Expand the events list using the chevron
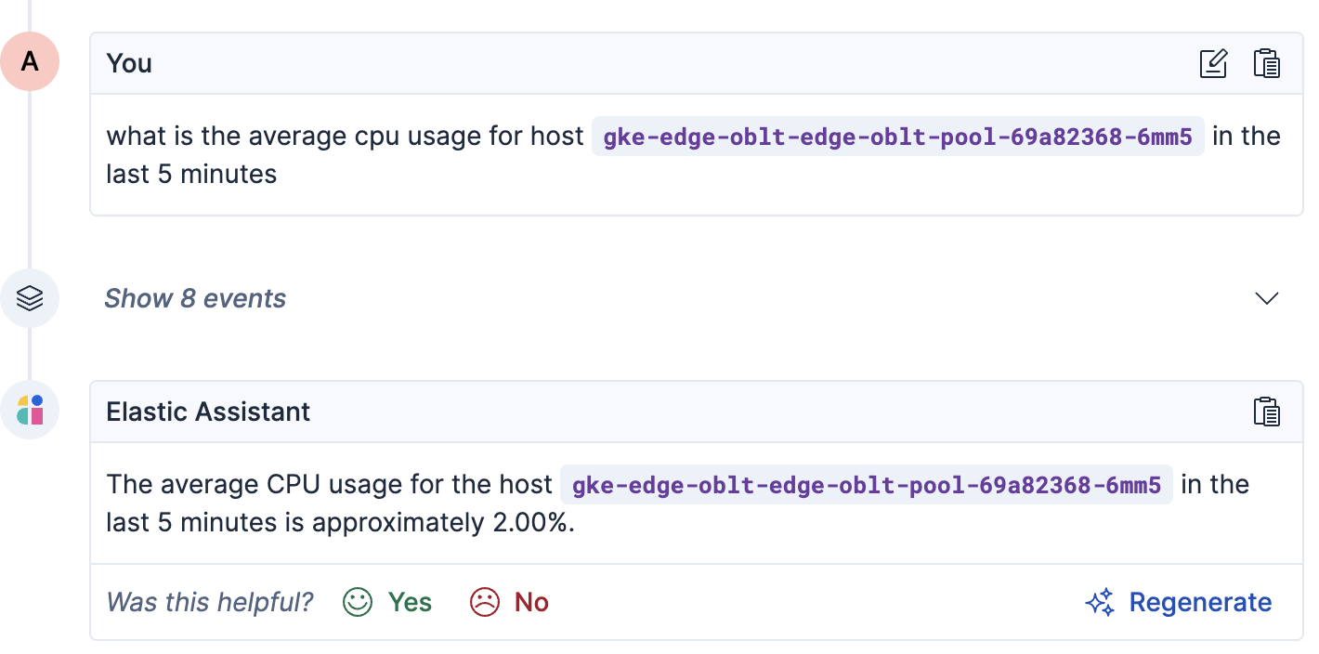Viewport: 1319px width, 654px height. tap(1266, 298)
